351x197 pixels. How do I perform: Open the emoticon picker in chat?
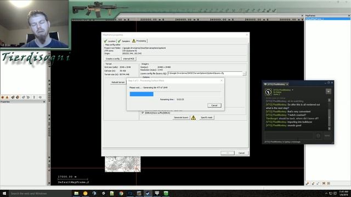(318, 136)
